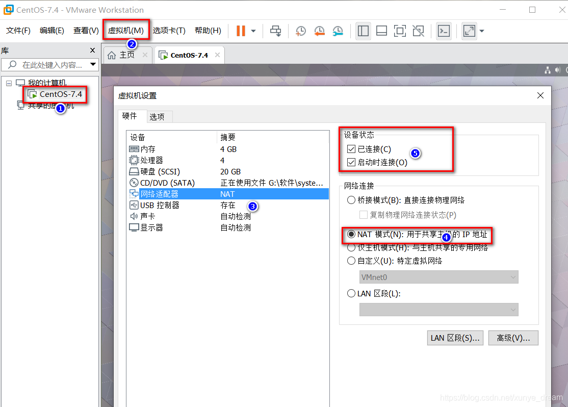Image resolution: width=568 pixels, height=407 pixels.
Task: Open the snapshot manager icon
Action: (x=338, y=31)
